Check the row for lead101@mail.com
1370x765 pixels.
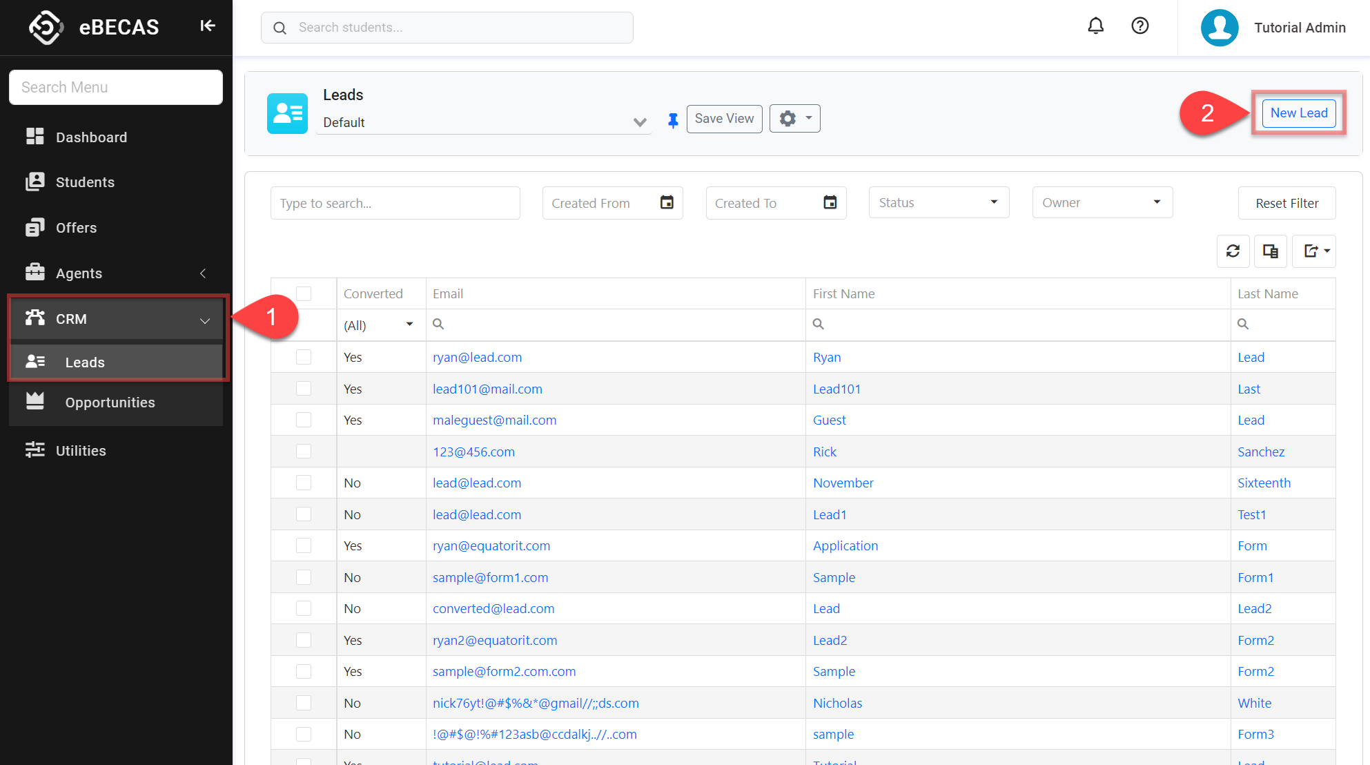(x=304, y=389)
